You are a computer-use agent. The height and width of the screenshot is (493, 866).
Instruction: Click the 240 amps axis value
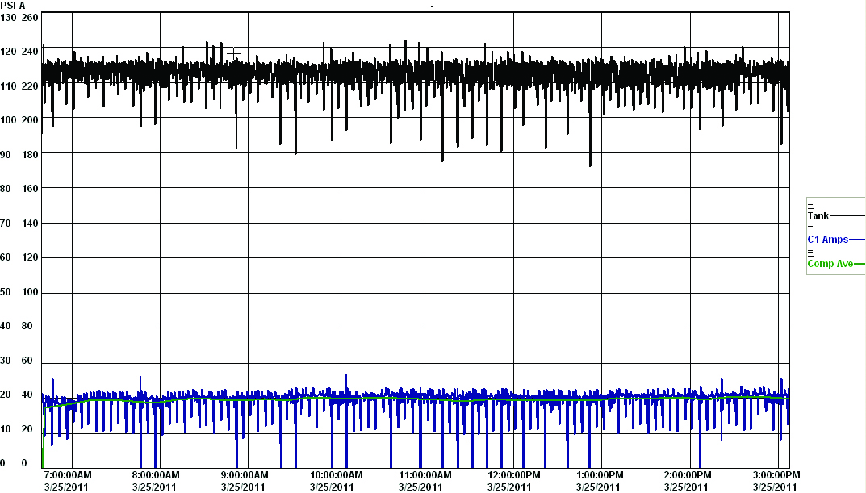pyautogui.click(x=30, y=52)
